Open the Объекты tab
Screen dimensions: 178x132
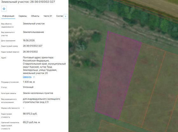pyautogui.click(x=35, y=16)
